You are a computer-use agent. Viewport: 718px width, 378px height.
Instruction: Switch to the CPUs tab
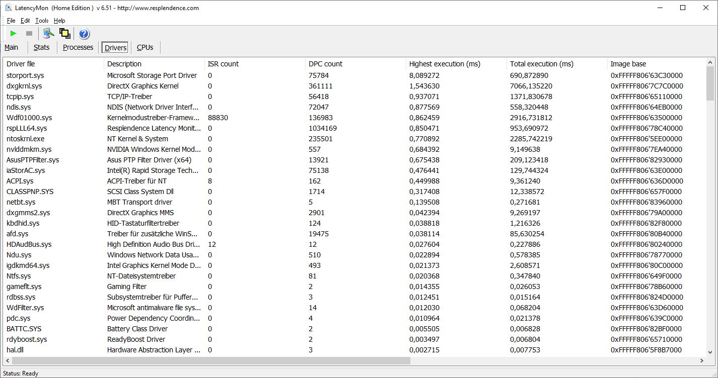point(145,47)
